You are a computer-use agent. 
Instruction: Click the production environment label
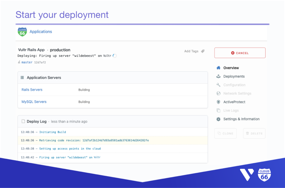coord(60,50)
